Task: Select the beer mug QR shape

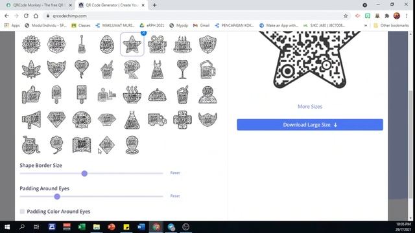Action: click(x=207, y=70)
